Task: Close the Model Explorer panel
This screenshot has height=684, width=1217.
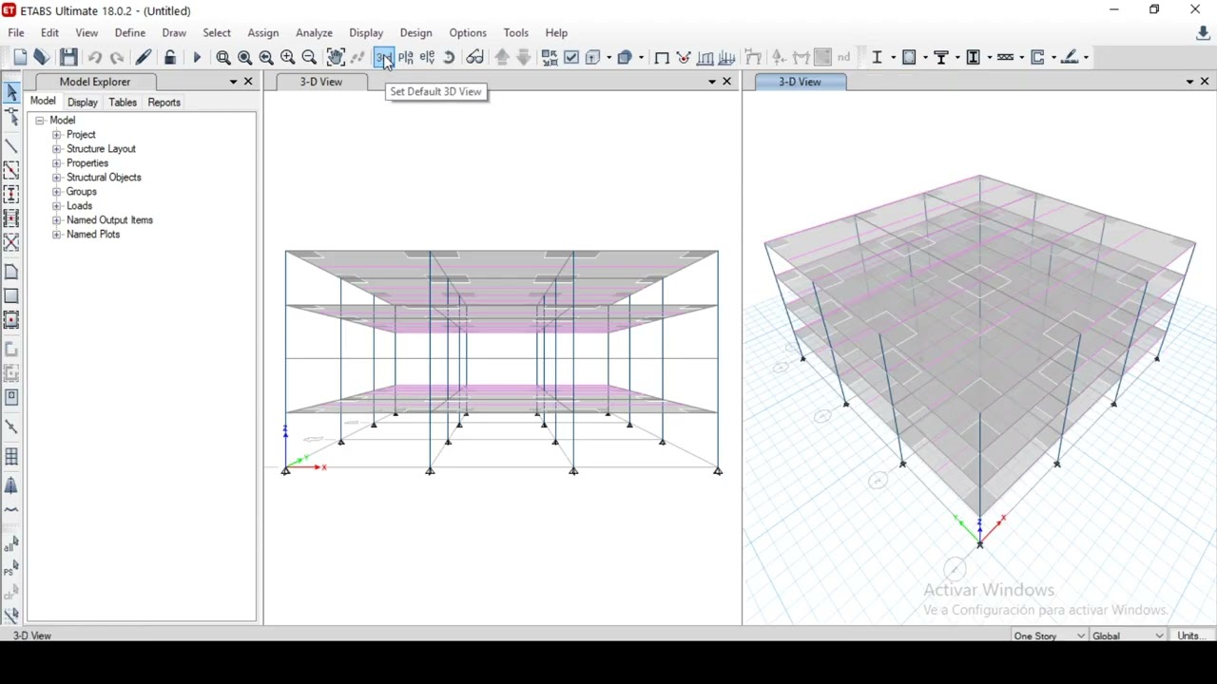Action: tap(249, 82)
